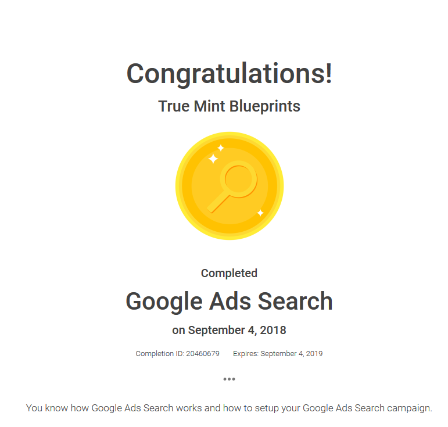Click the small sparkle at the badge top
The image size is (448, 427).
tap(221, 148)
